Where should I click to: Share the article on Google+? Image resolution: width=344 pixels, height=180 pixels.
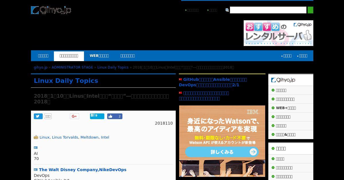pos(74,116)
